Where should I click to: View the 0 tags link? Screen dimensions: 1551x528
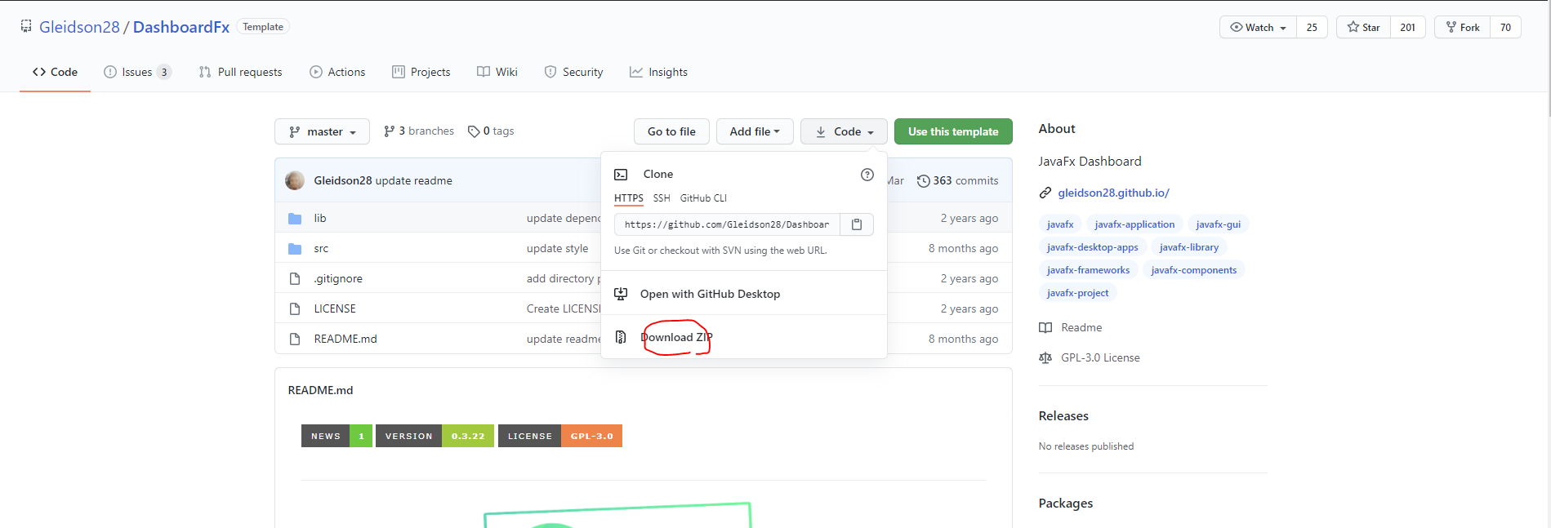[491, 131]
